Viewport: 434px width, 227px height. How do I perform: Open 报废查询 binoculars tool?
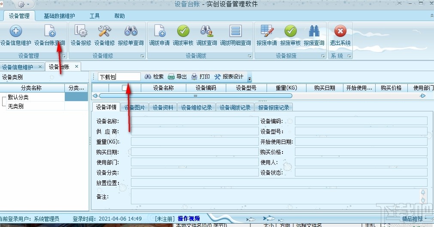pos(314,36)
